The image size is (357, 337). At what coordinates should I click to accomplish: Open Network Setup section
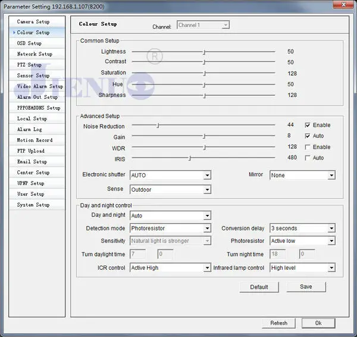37,54
